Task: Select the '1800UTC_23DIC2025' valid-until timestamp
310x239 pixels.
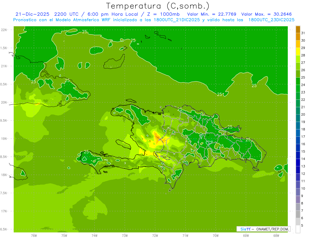Action: [272, 20]
